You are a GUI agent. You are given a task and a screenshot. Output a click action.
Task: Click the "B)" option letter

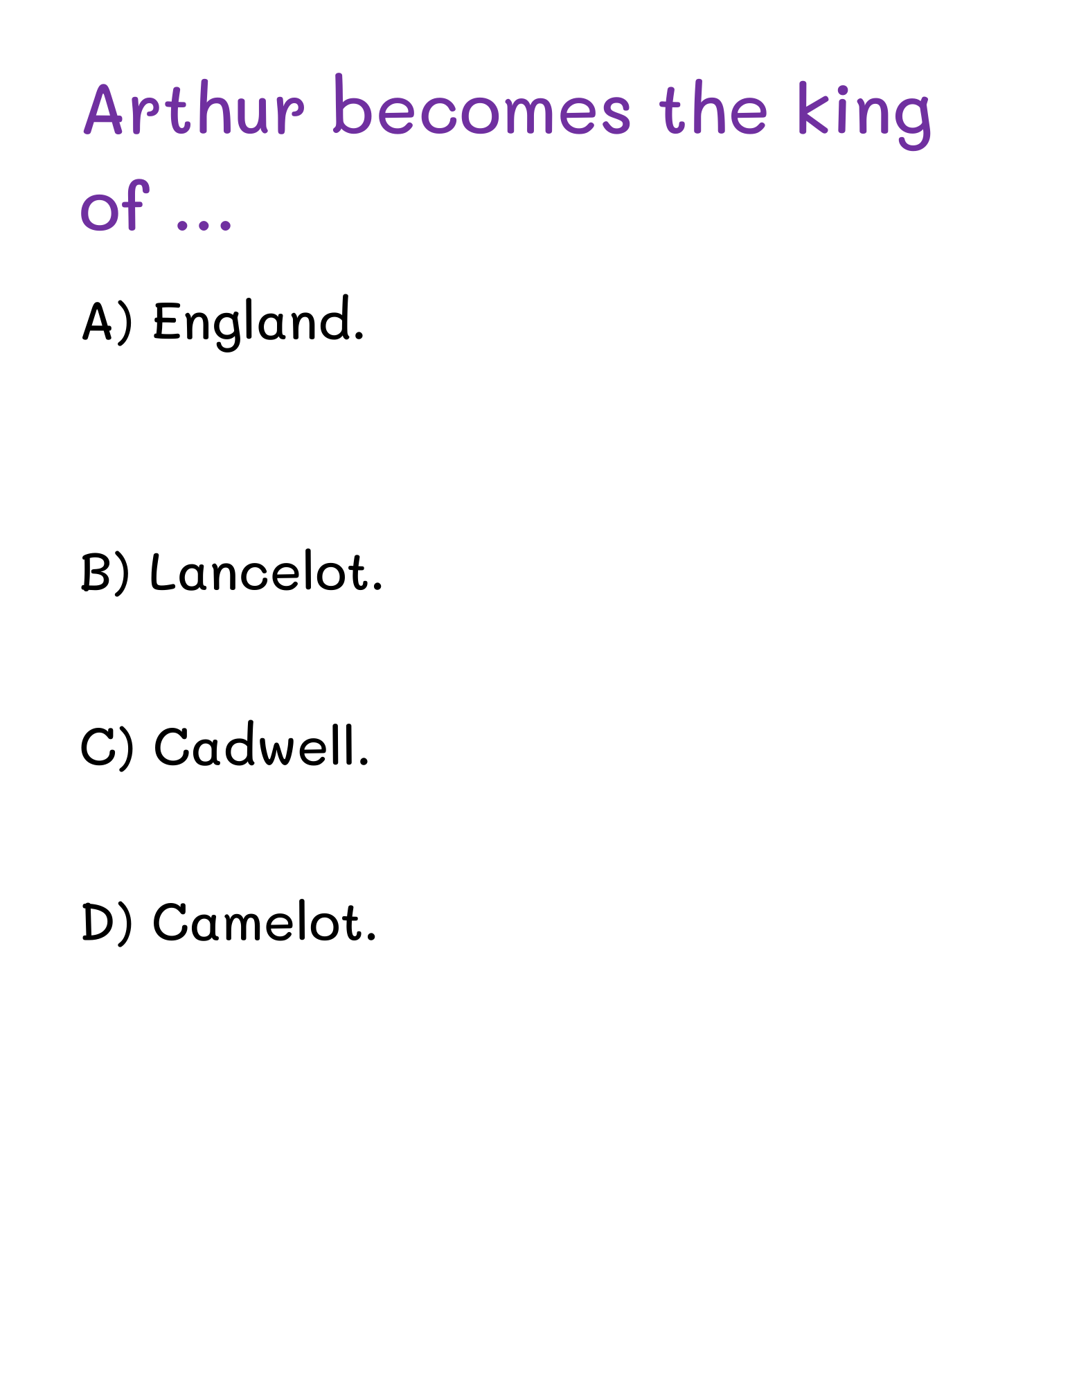coord(105,574)
